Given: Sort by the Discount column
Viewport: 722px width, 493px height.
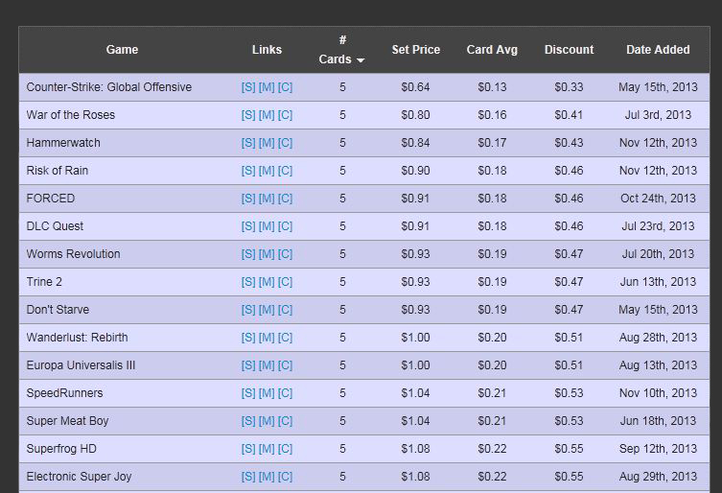Looking at the screenshot, I should (570, 50).
